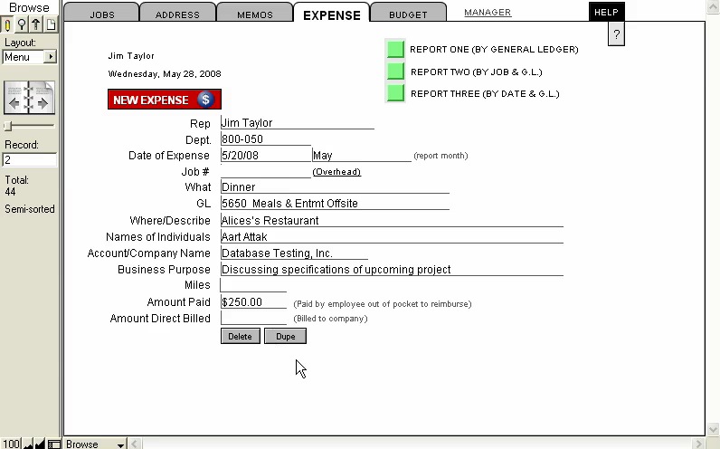Run Report Two green square
Screen dimensions: 720x449
pyautogui.click(x=395, y=72)
